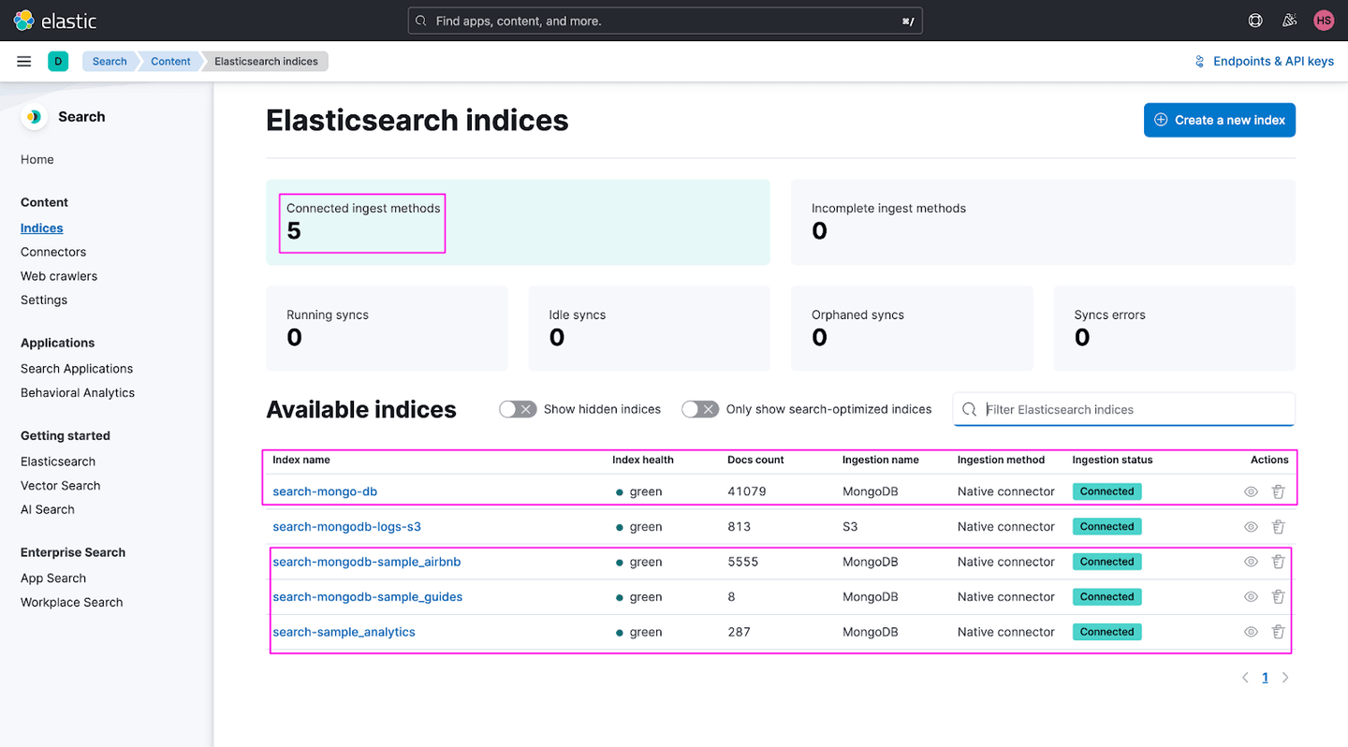Screen dimensions: 1348x747
Task: Click eye icon for search-mongodb-sample_airbnb
Action: (x=1251, y=562)
